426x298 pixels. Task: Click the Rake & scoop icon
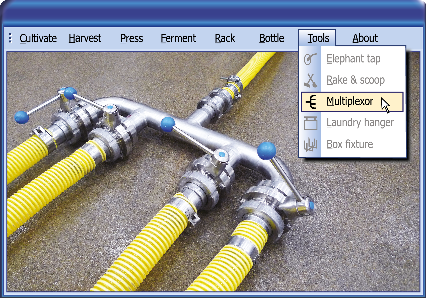click(310, 80)
